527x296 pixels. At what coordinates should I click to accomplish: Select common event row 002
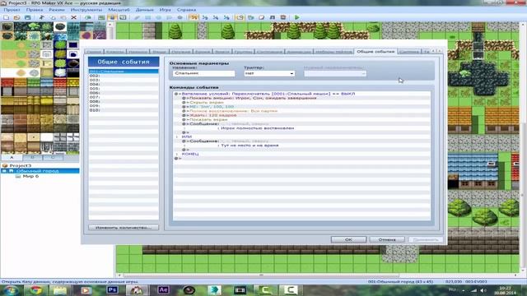124,76
